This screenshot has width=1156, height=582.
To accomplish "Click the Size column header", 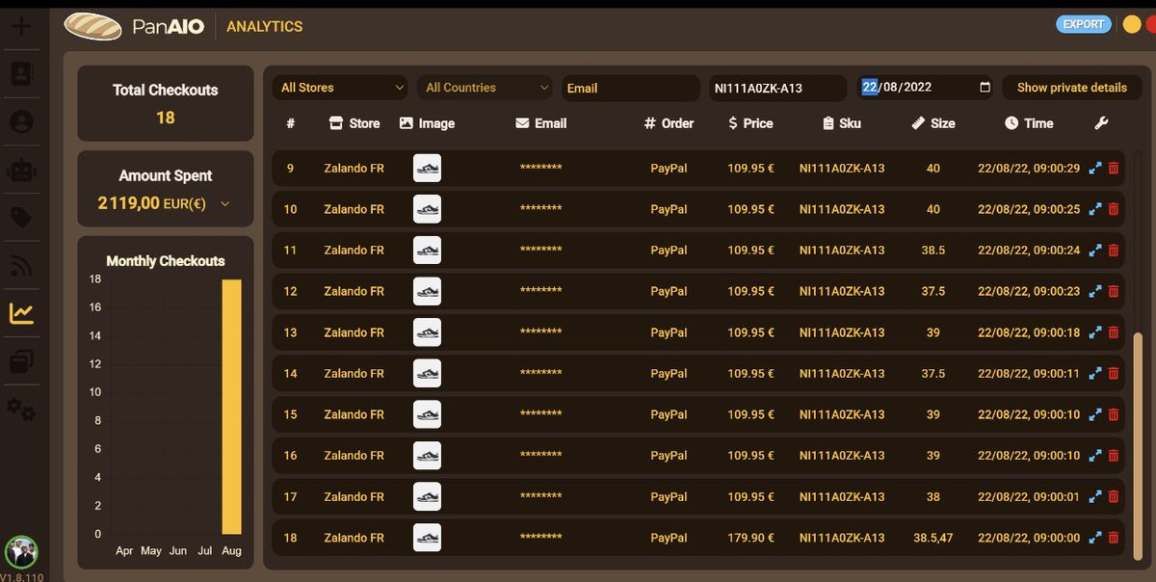I will (933, 123).
